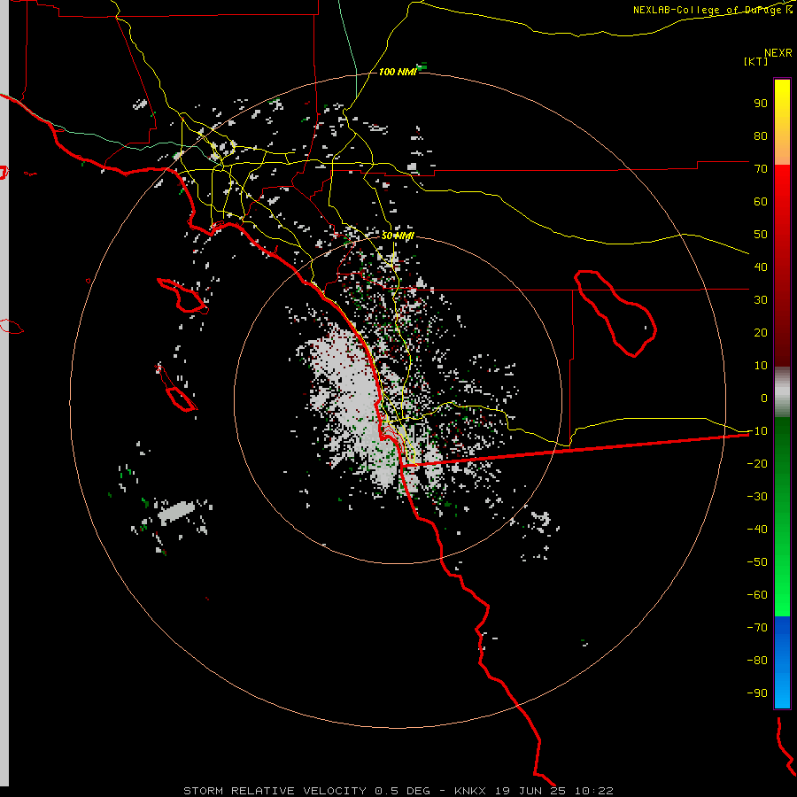The width and height of the screenshot is (797, 797).
Task: Click the 80 value on velocity scale
Action: click(x=761, y=135)
